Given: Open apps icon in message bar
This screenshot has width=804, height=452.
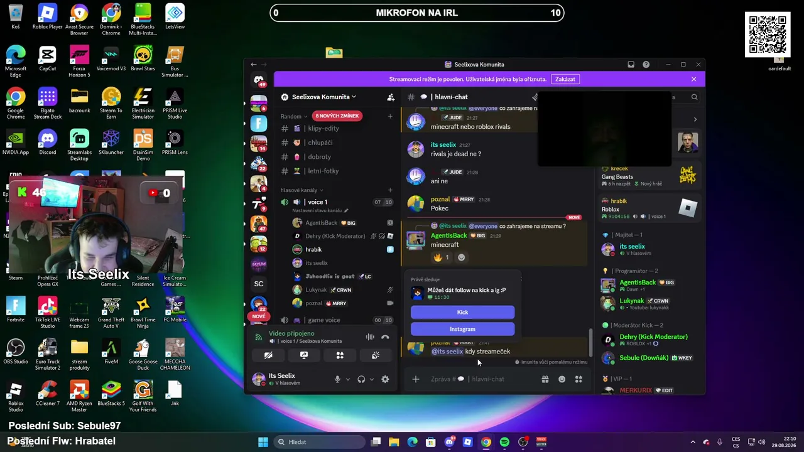Looking at the screenshot, I should click(x=579, y=379).
